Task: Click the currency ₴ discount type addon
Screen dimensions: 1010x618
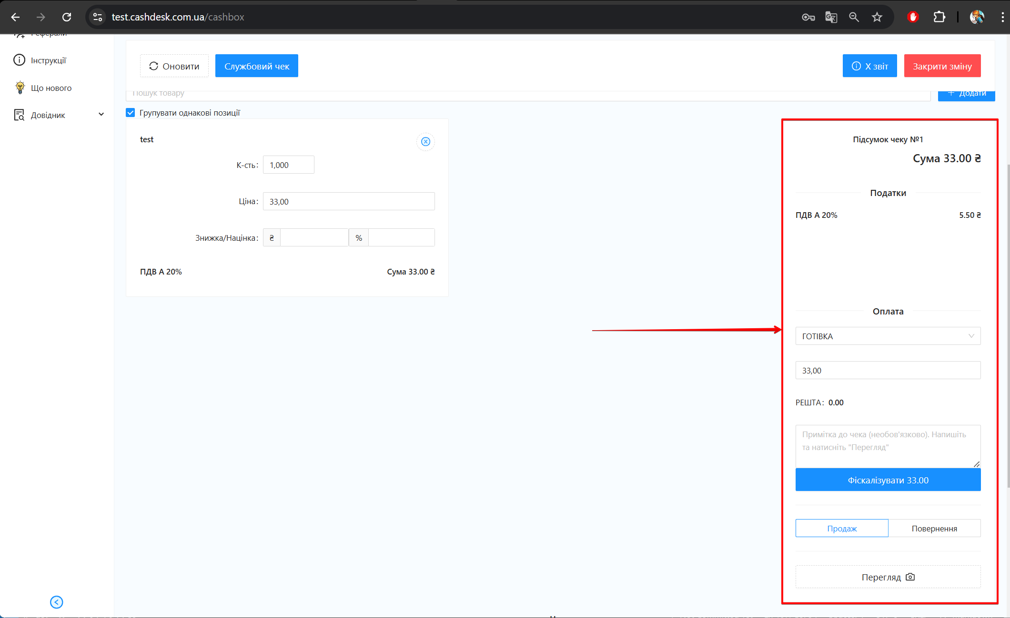Action: (x=272, y=238)
